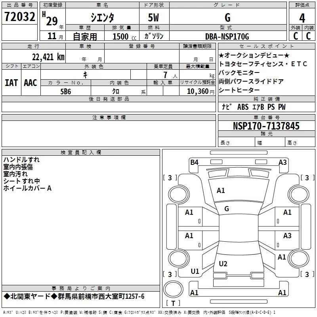Select the color number 5B6 field
The height and width of the screenshot is (317, 317).
[66, 92]
